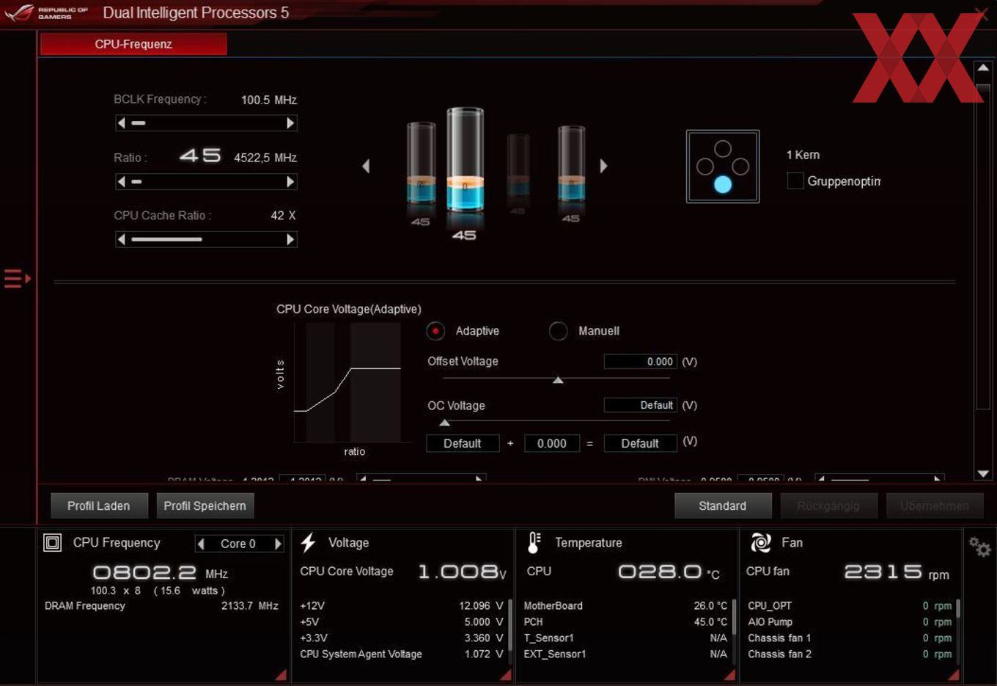Image resolution: width=997 pixels, height=686 pixels.
Task: Click the CPU System Agent Voltage row
Action: point(402,654)
